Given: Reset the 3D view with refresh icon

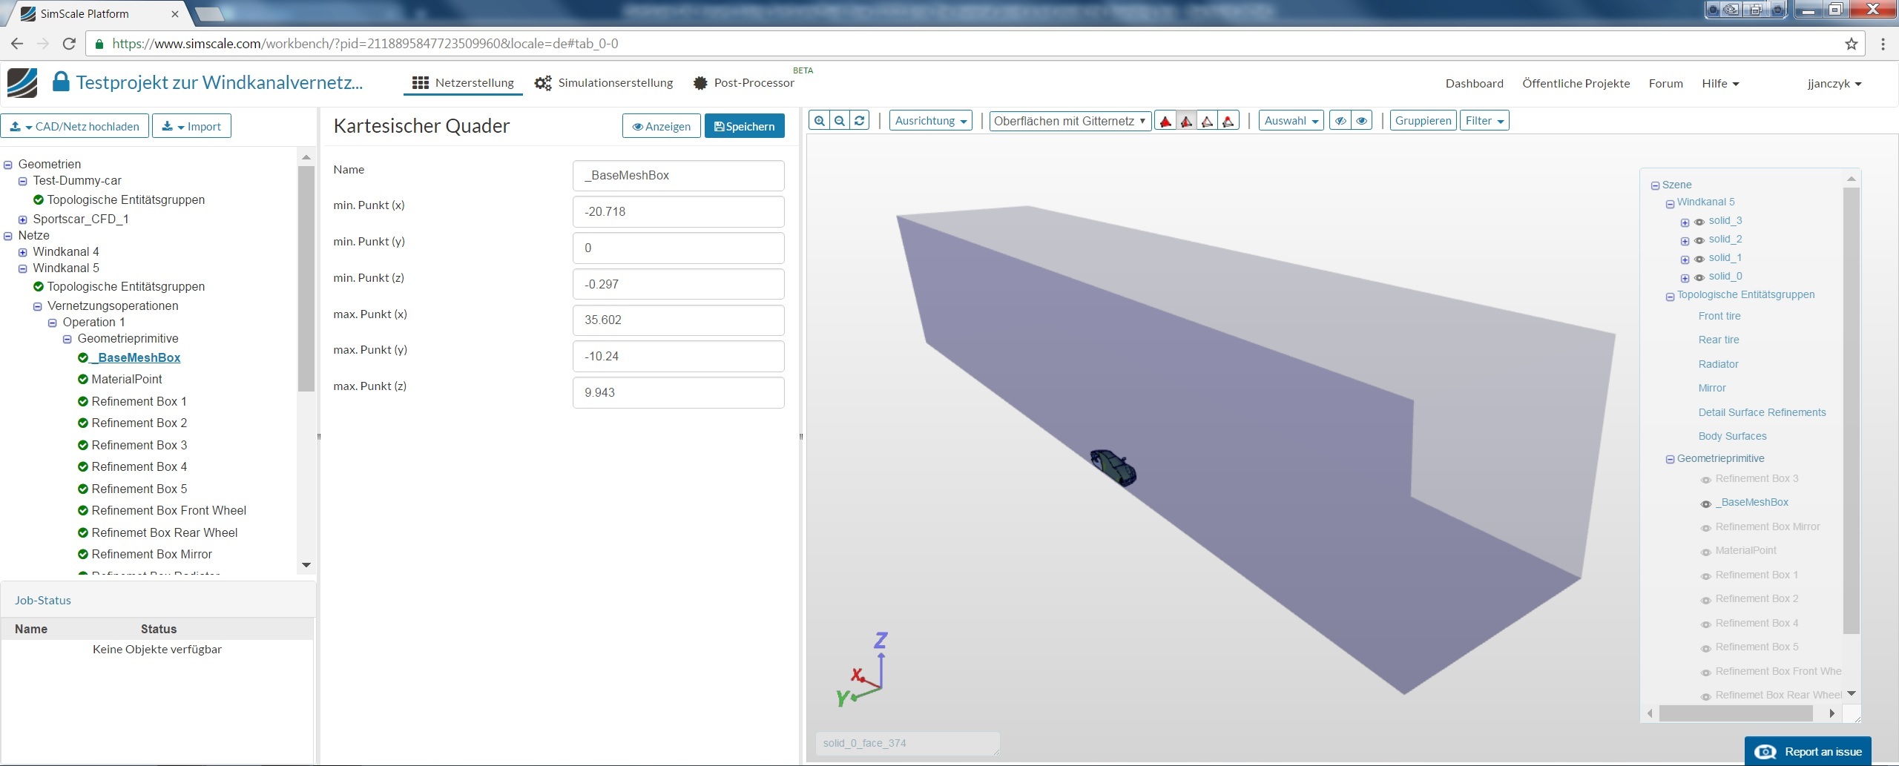Looking at the screenshot, I should tap(860, 121).
